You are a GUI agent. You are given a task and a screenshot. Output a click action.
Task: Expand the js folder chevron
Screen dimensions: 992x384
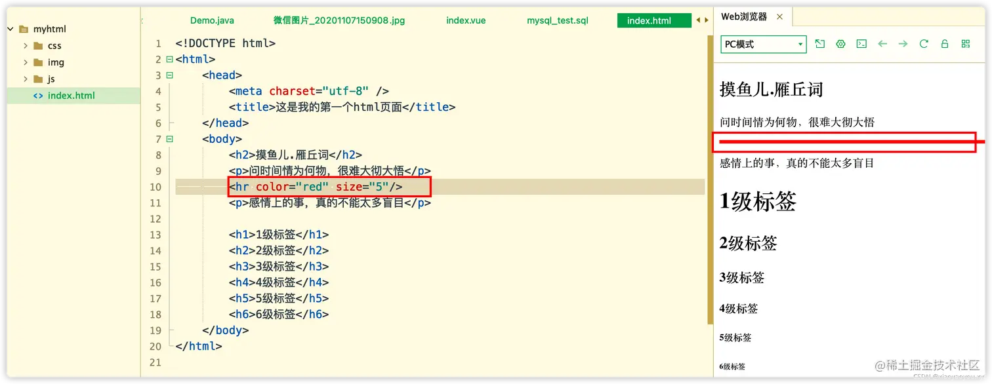click(25, 79)
